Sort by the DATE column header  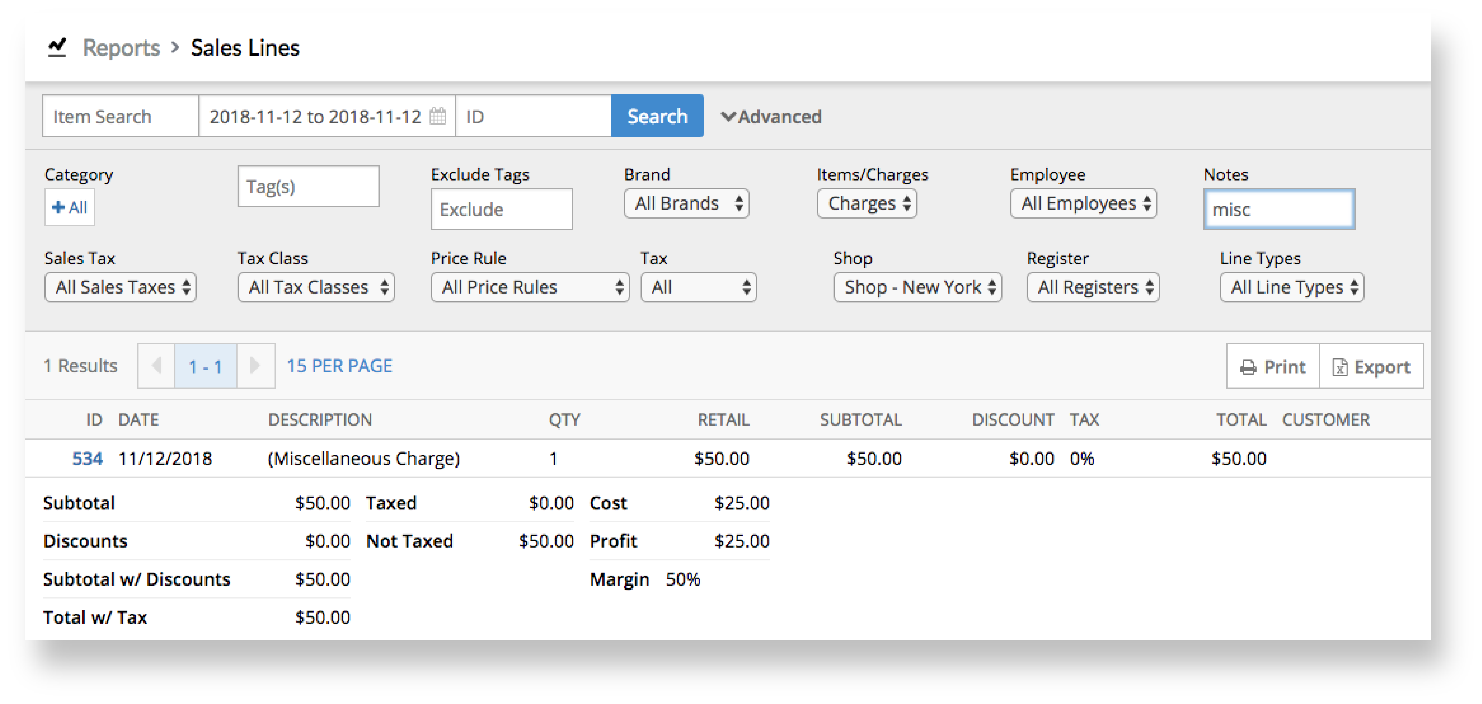(x=138, y=419)
